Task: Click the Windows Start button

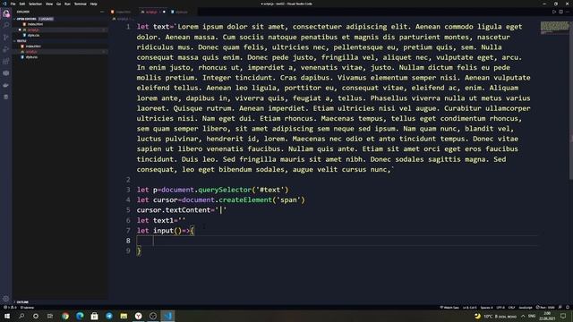Action: tap(7, 316)
